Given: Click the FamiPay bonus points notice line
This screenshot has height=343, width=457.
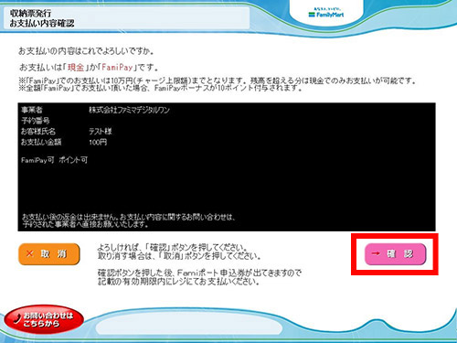Looking at the screenshot, I should [160, 89].
